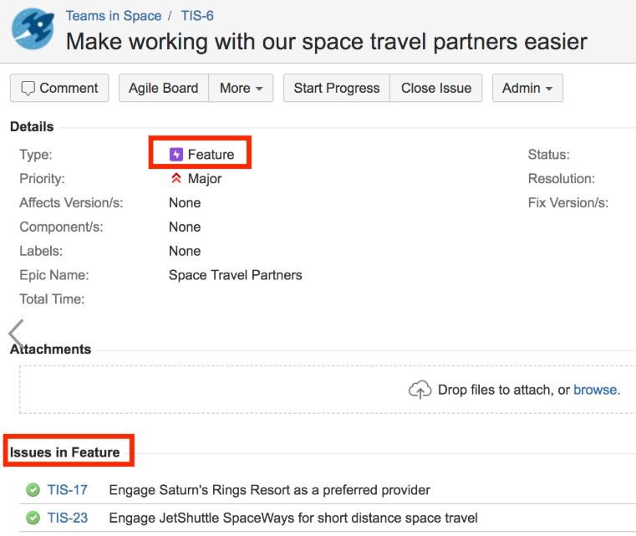The width and height of the screenshot is (636, 536).
Task: Click the browse link to attach files
Action: (x=596, y=390)
